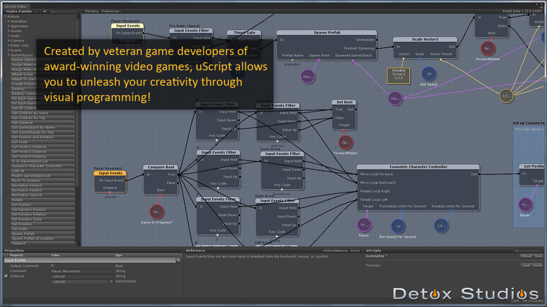Expand the Camera category
This screenshot has width=547, height=307.
click(9, 40)
